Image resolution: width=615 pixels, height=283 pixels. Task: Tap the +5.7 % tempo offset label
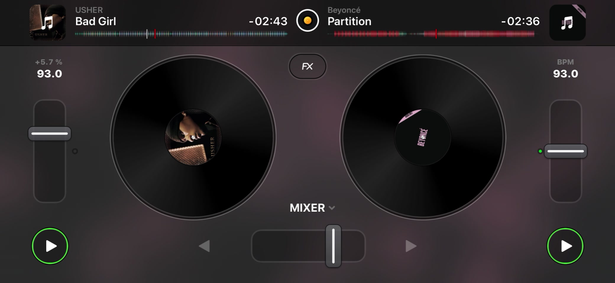[x=49, y=62]
